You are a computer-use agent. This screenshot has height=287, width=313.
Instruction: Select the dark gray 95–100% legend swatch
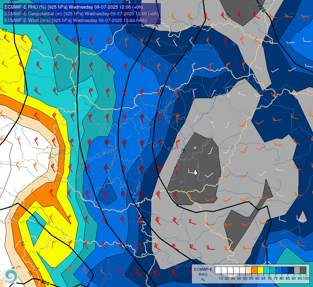pos(303,270)
